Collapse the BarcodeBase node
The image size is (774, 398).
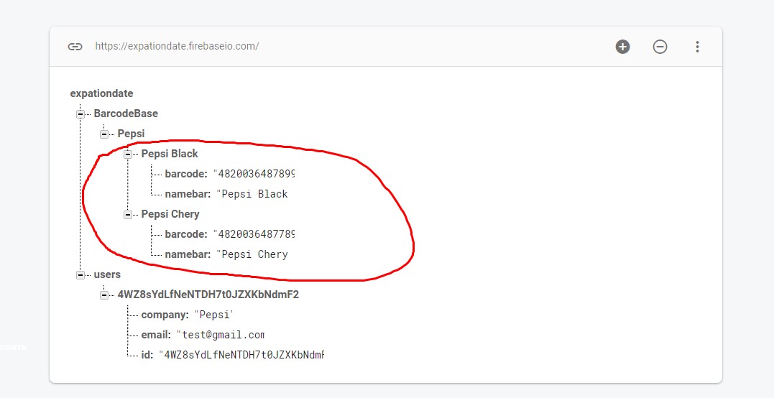point(80,114)
